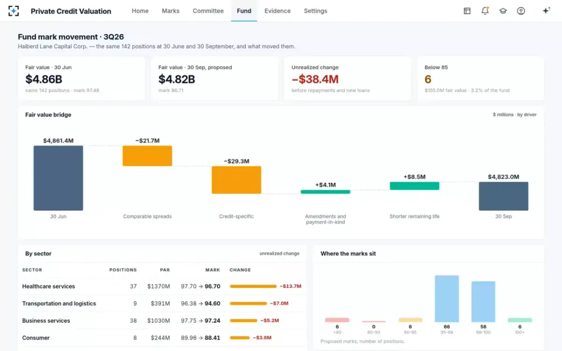This screenshot has height=351, width=562.
Task: Click the 30 Jun bridge bar
Action: [58, 178]
